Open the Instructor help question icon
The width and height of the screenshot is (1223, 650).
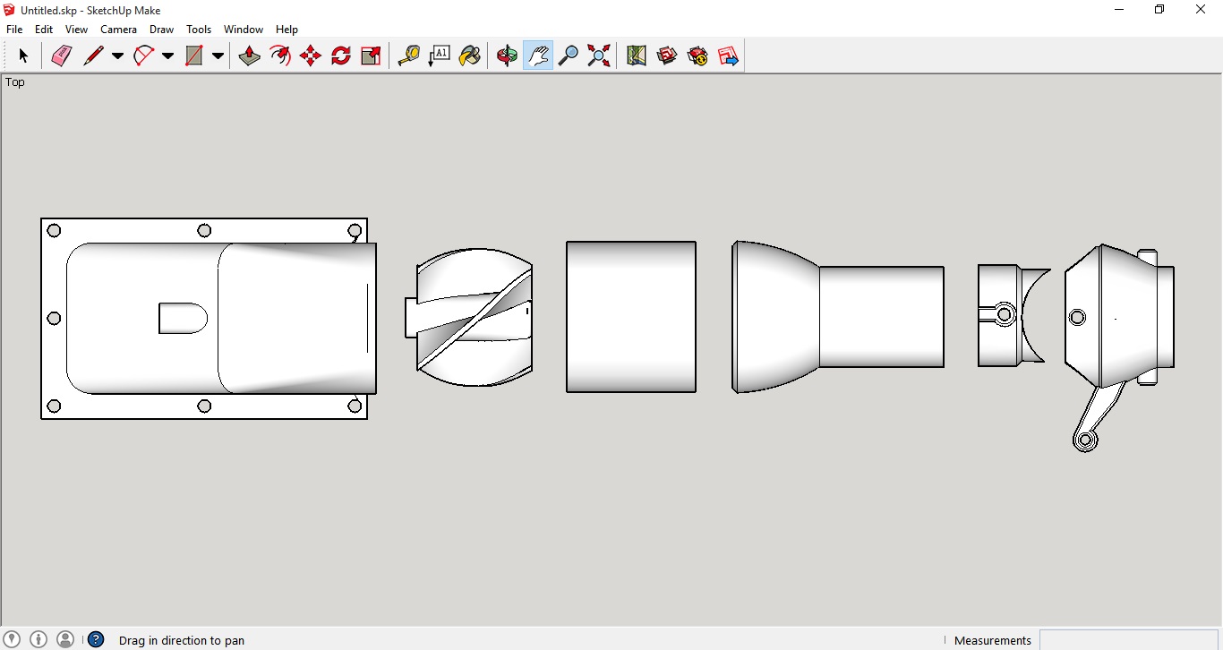(x=96, y=639)
